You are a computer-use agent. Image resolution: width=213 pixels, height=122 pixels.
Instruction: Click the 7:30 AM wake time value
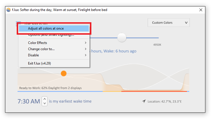point(29,101)
